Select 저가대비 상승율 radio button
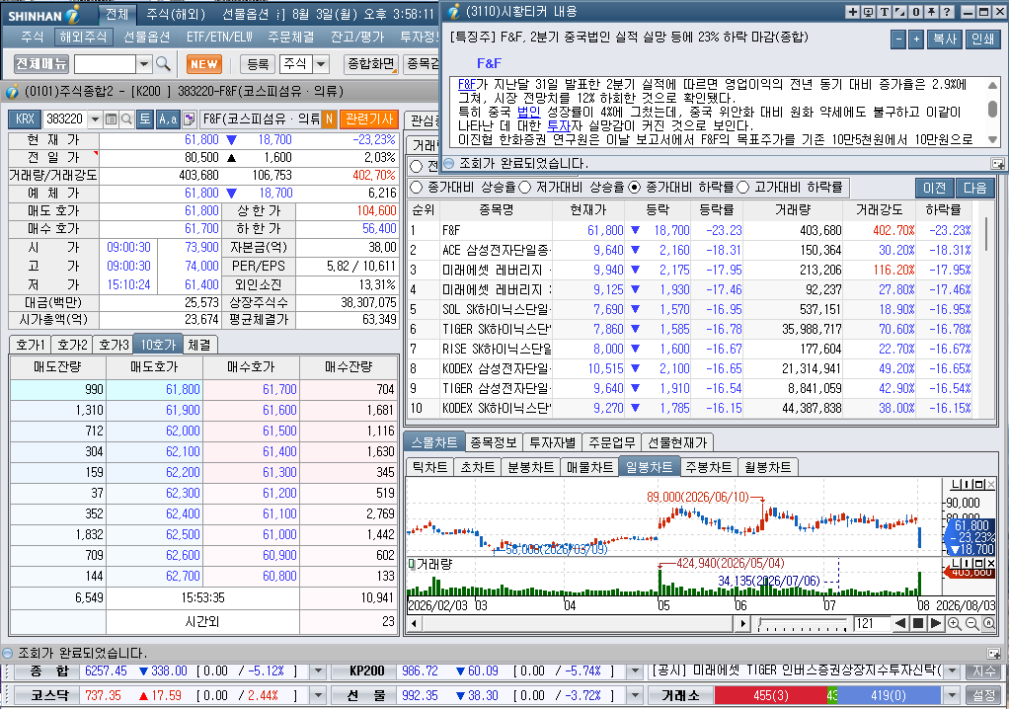The height and width of the screenshot is (709, 1009). (x=525, y=188)
